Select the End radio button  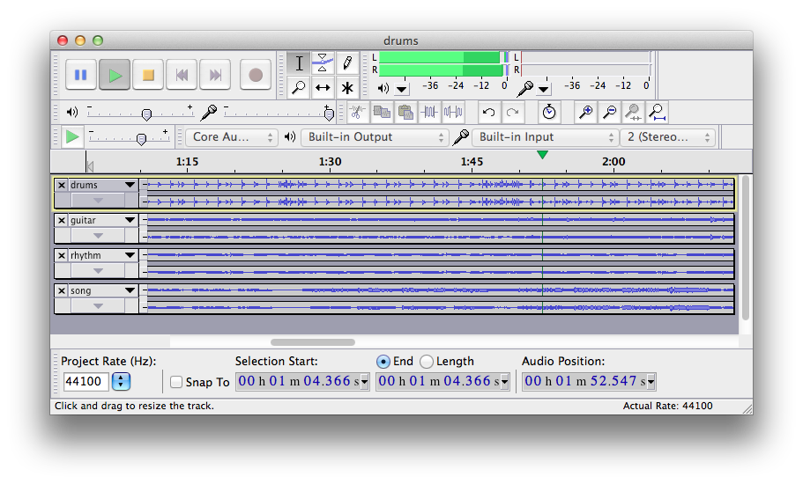point(383,362)
